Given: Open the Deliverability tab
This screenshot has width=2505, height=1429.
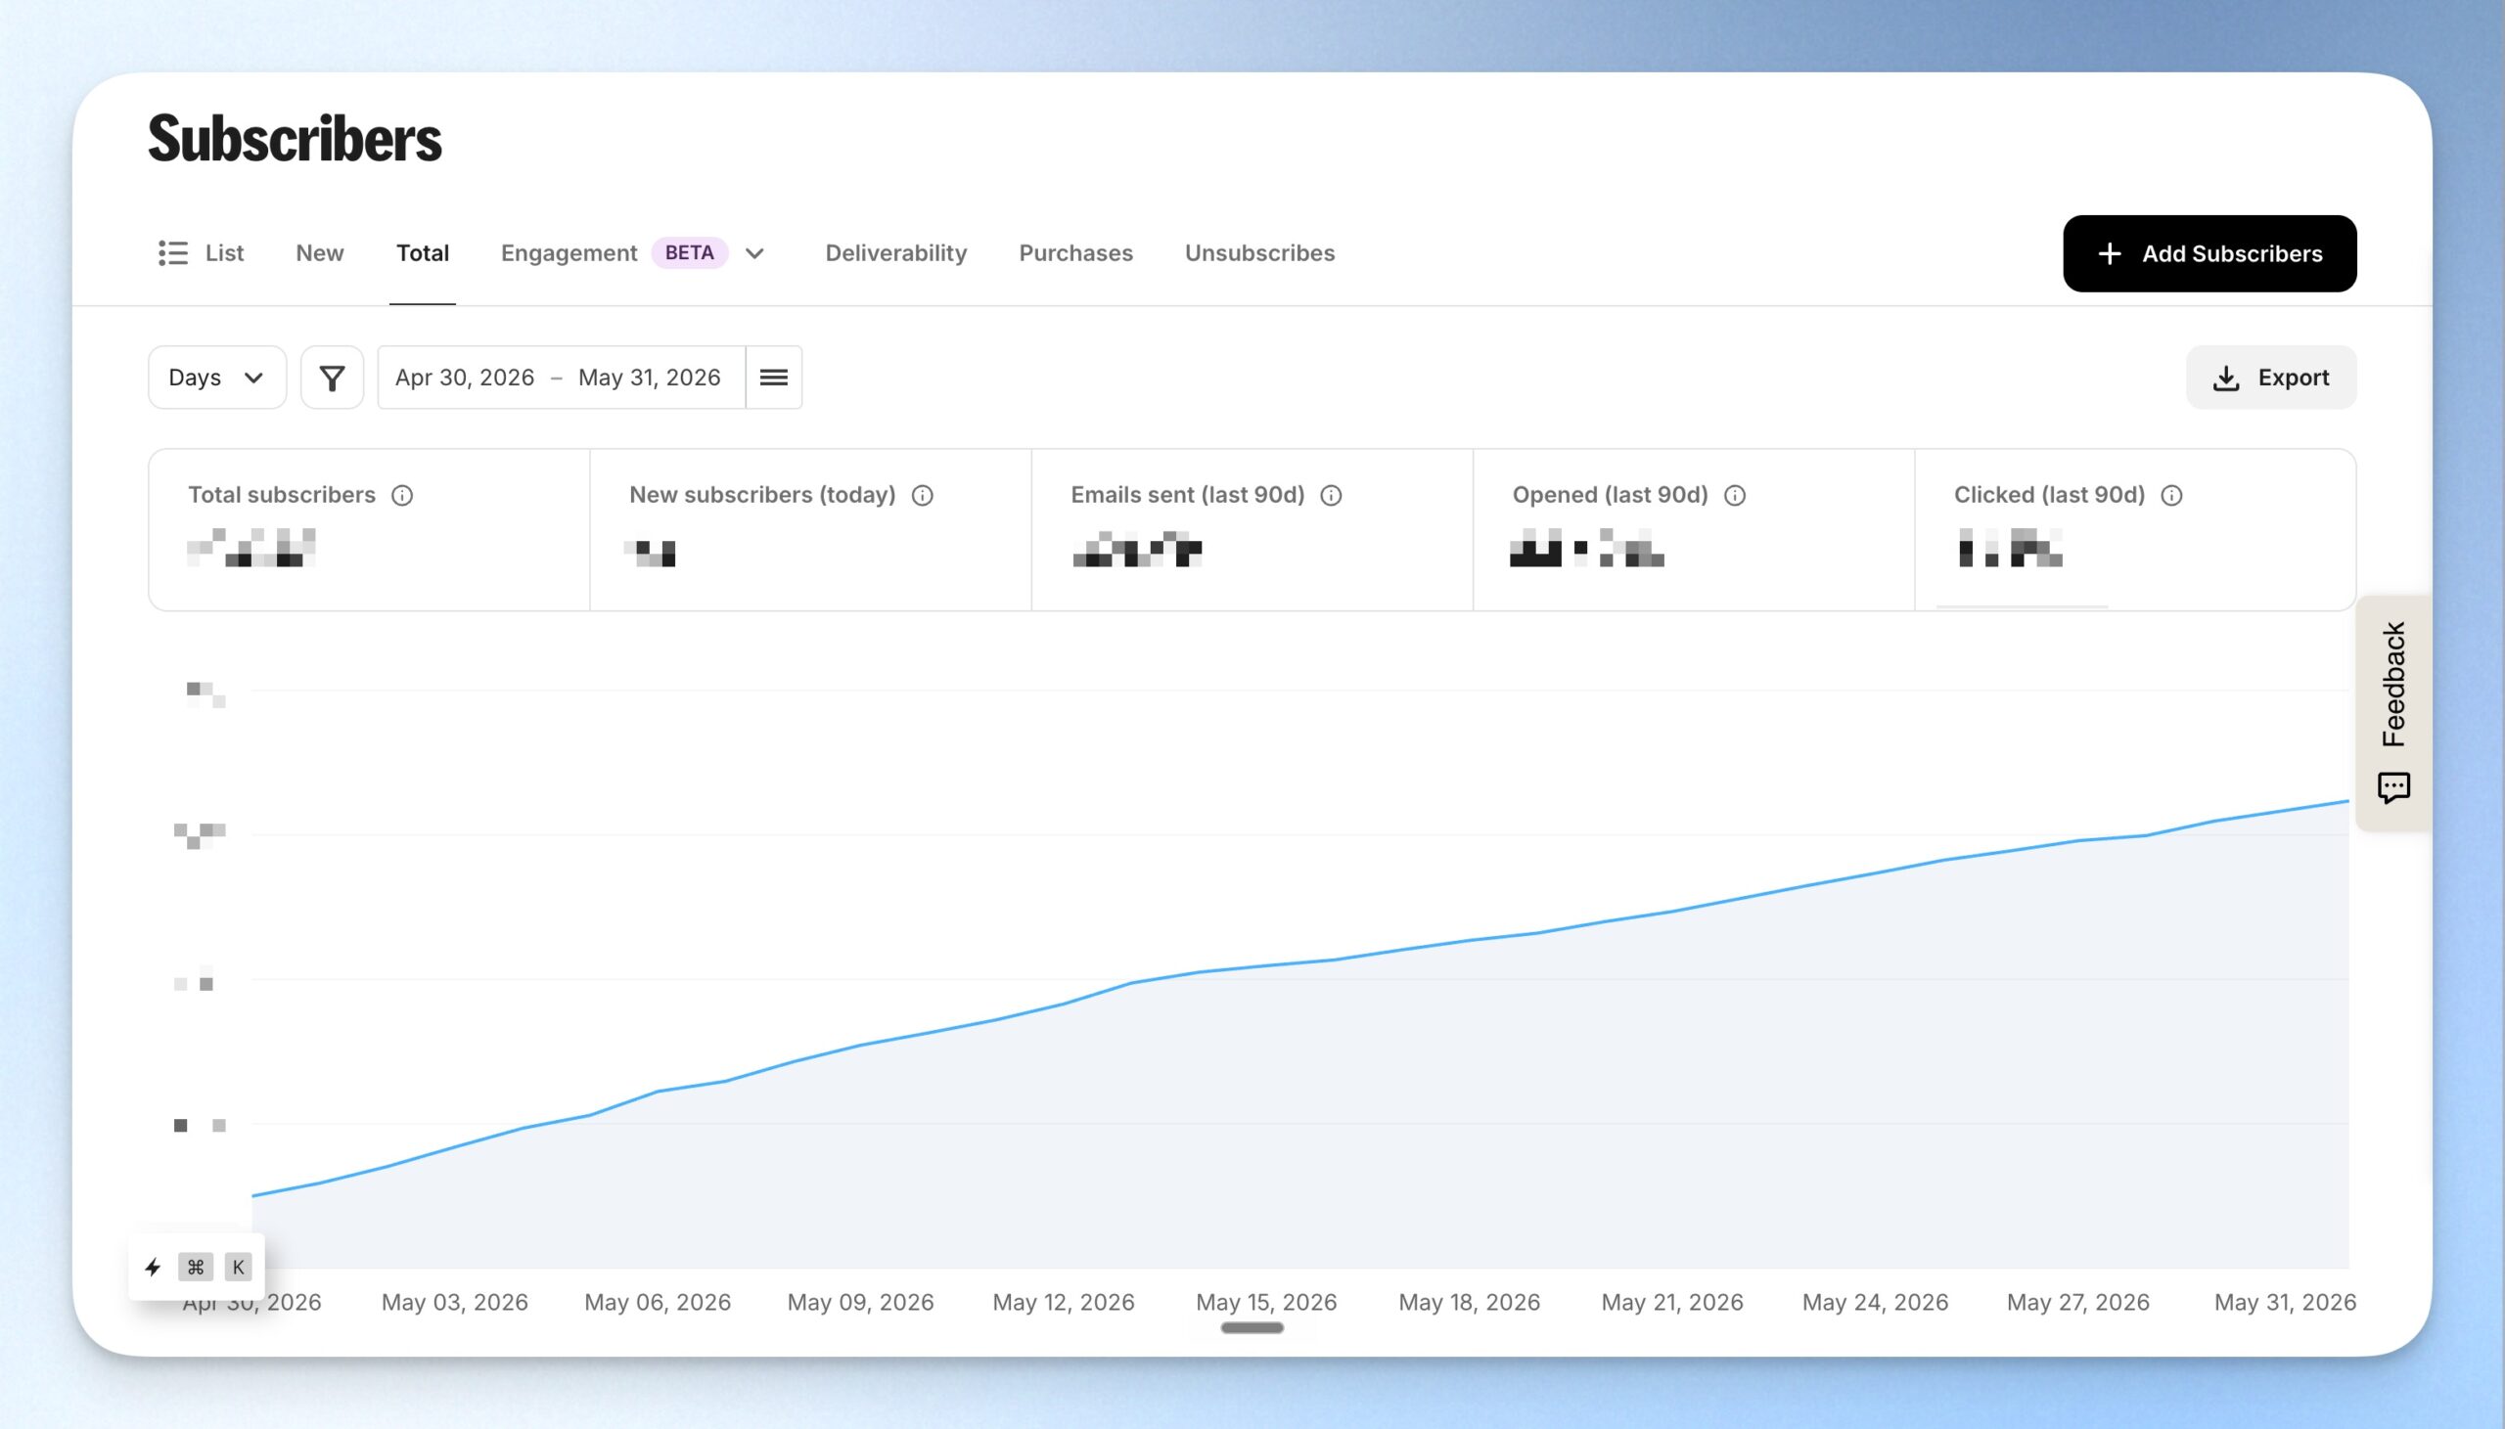Looking at the screenshot, I should click(896, 253).
